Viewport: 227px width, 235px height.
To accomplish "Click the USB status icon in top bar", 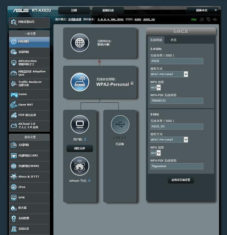I will click(x=215, y=19).
